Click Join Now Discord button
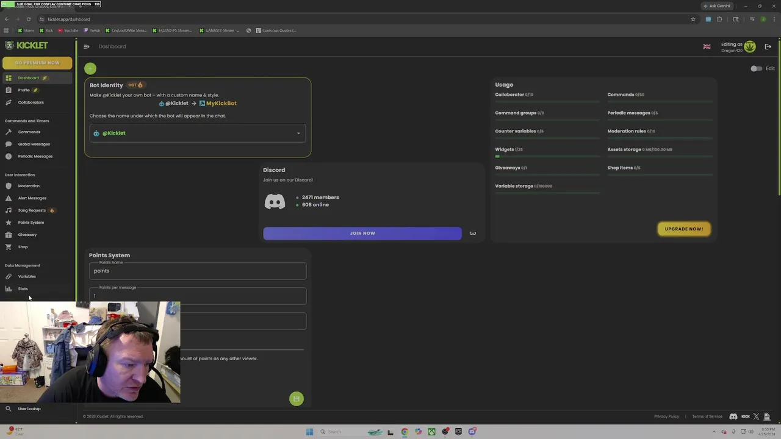The width and height of the screenshot is (781, 439). (x=362, y=234)
